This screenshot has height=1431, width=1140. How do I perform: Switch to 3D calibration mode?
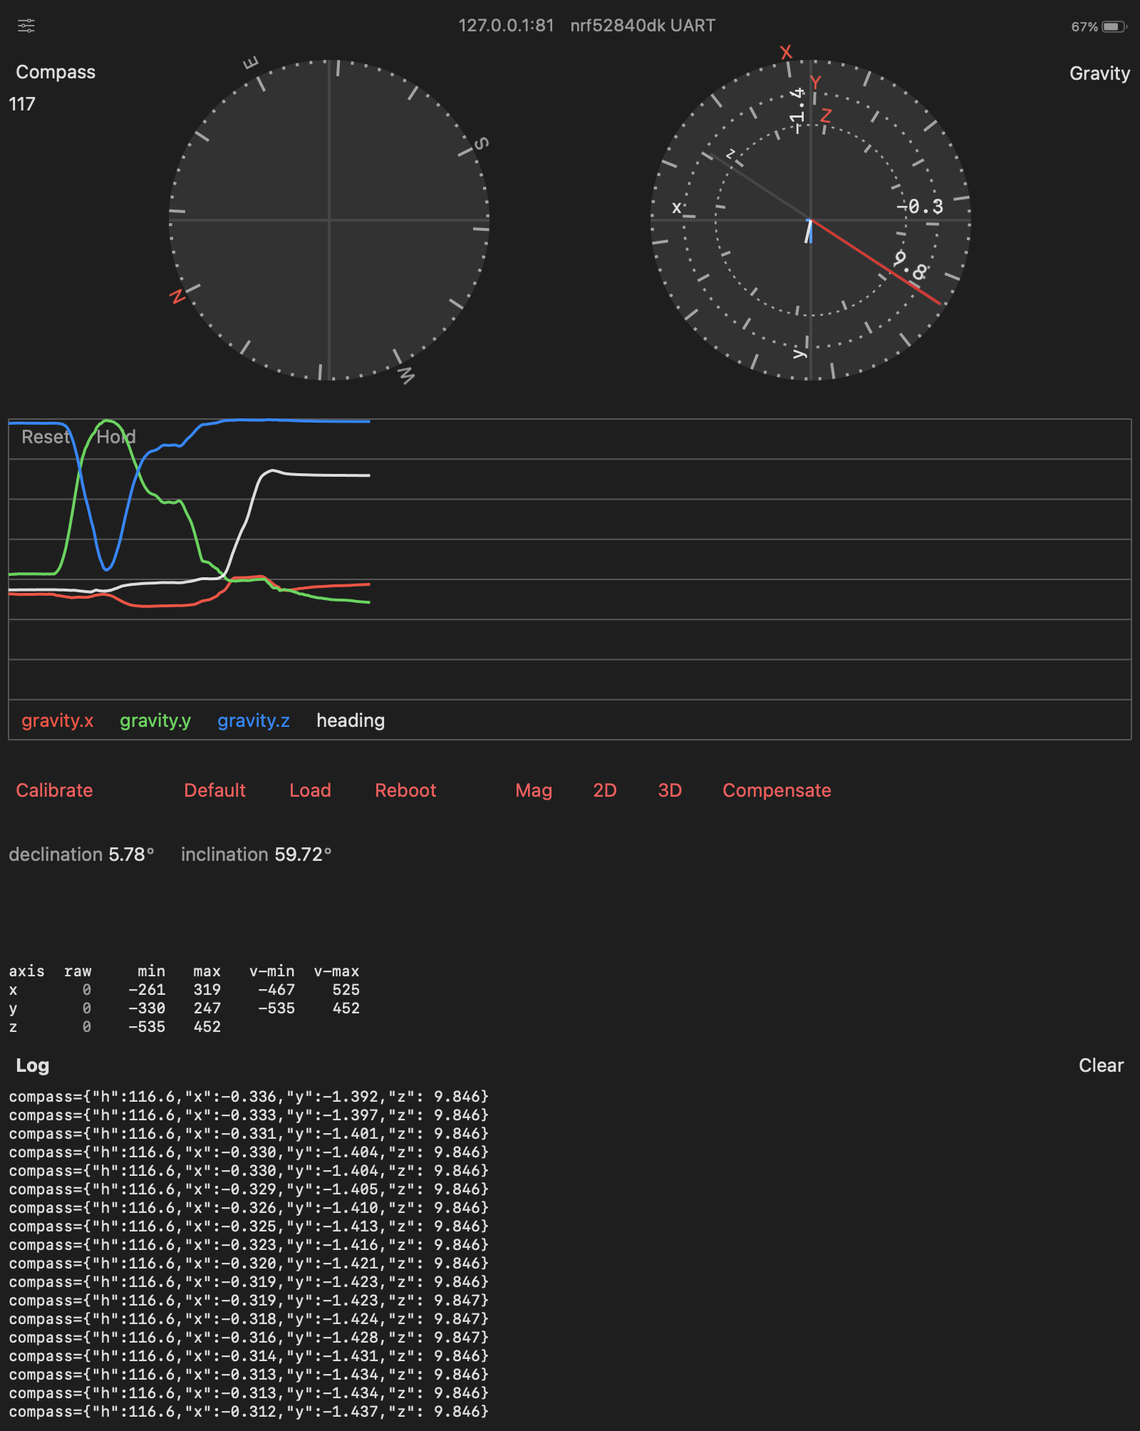tap(670, 790)
